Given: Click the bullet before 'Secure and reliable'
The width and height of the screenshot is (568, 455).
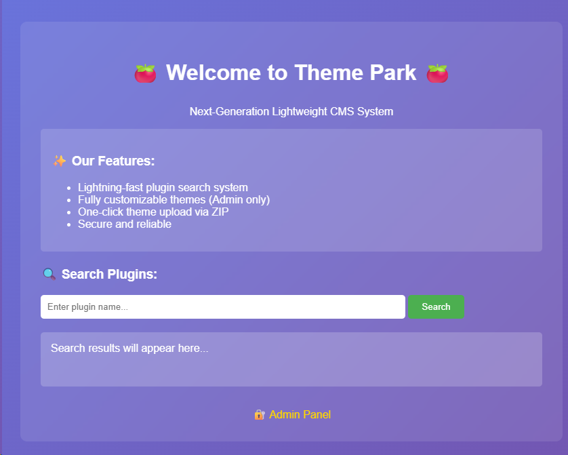Looking at the screenshot, I should 69,224.
